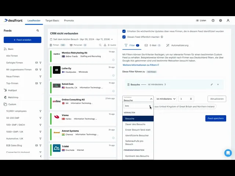
Task: Click the status circle on the Montico card
Action: pos(113,60)
